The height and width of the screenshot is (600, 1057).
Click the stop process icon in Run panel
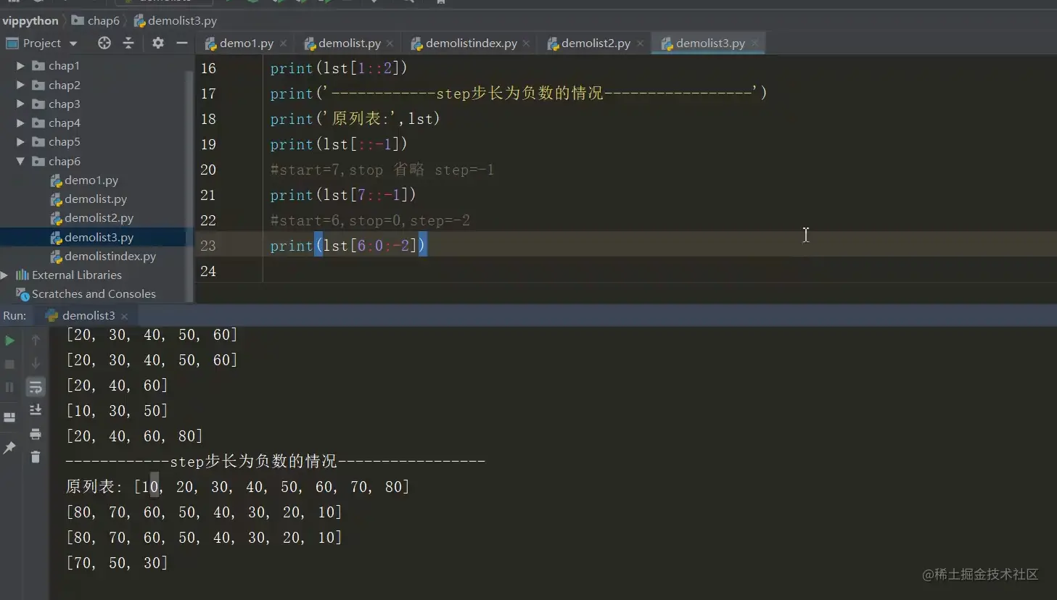coord(9,364)
